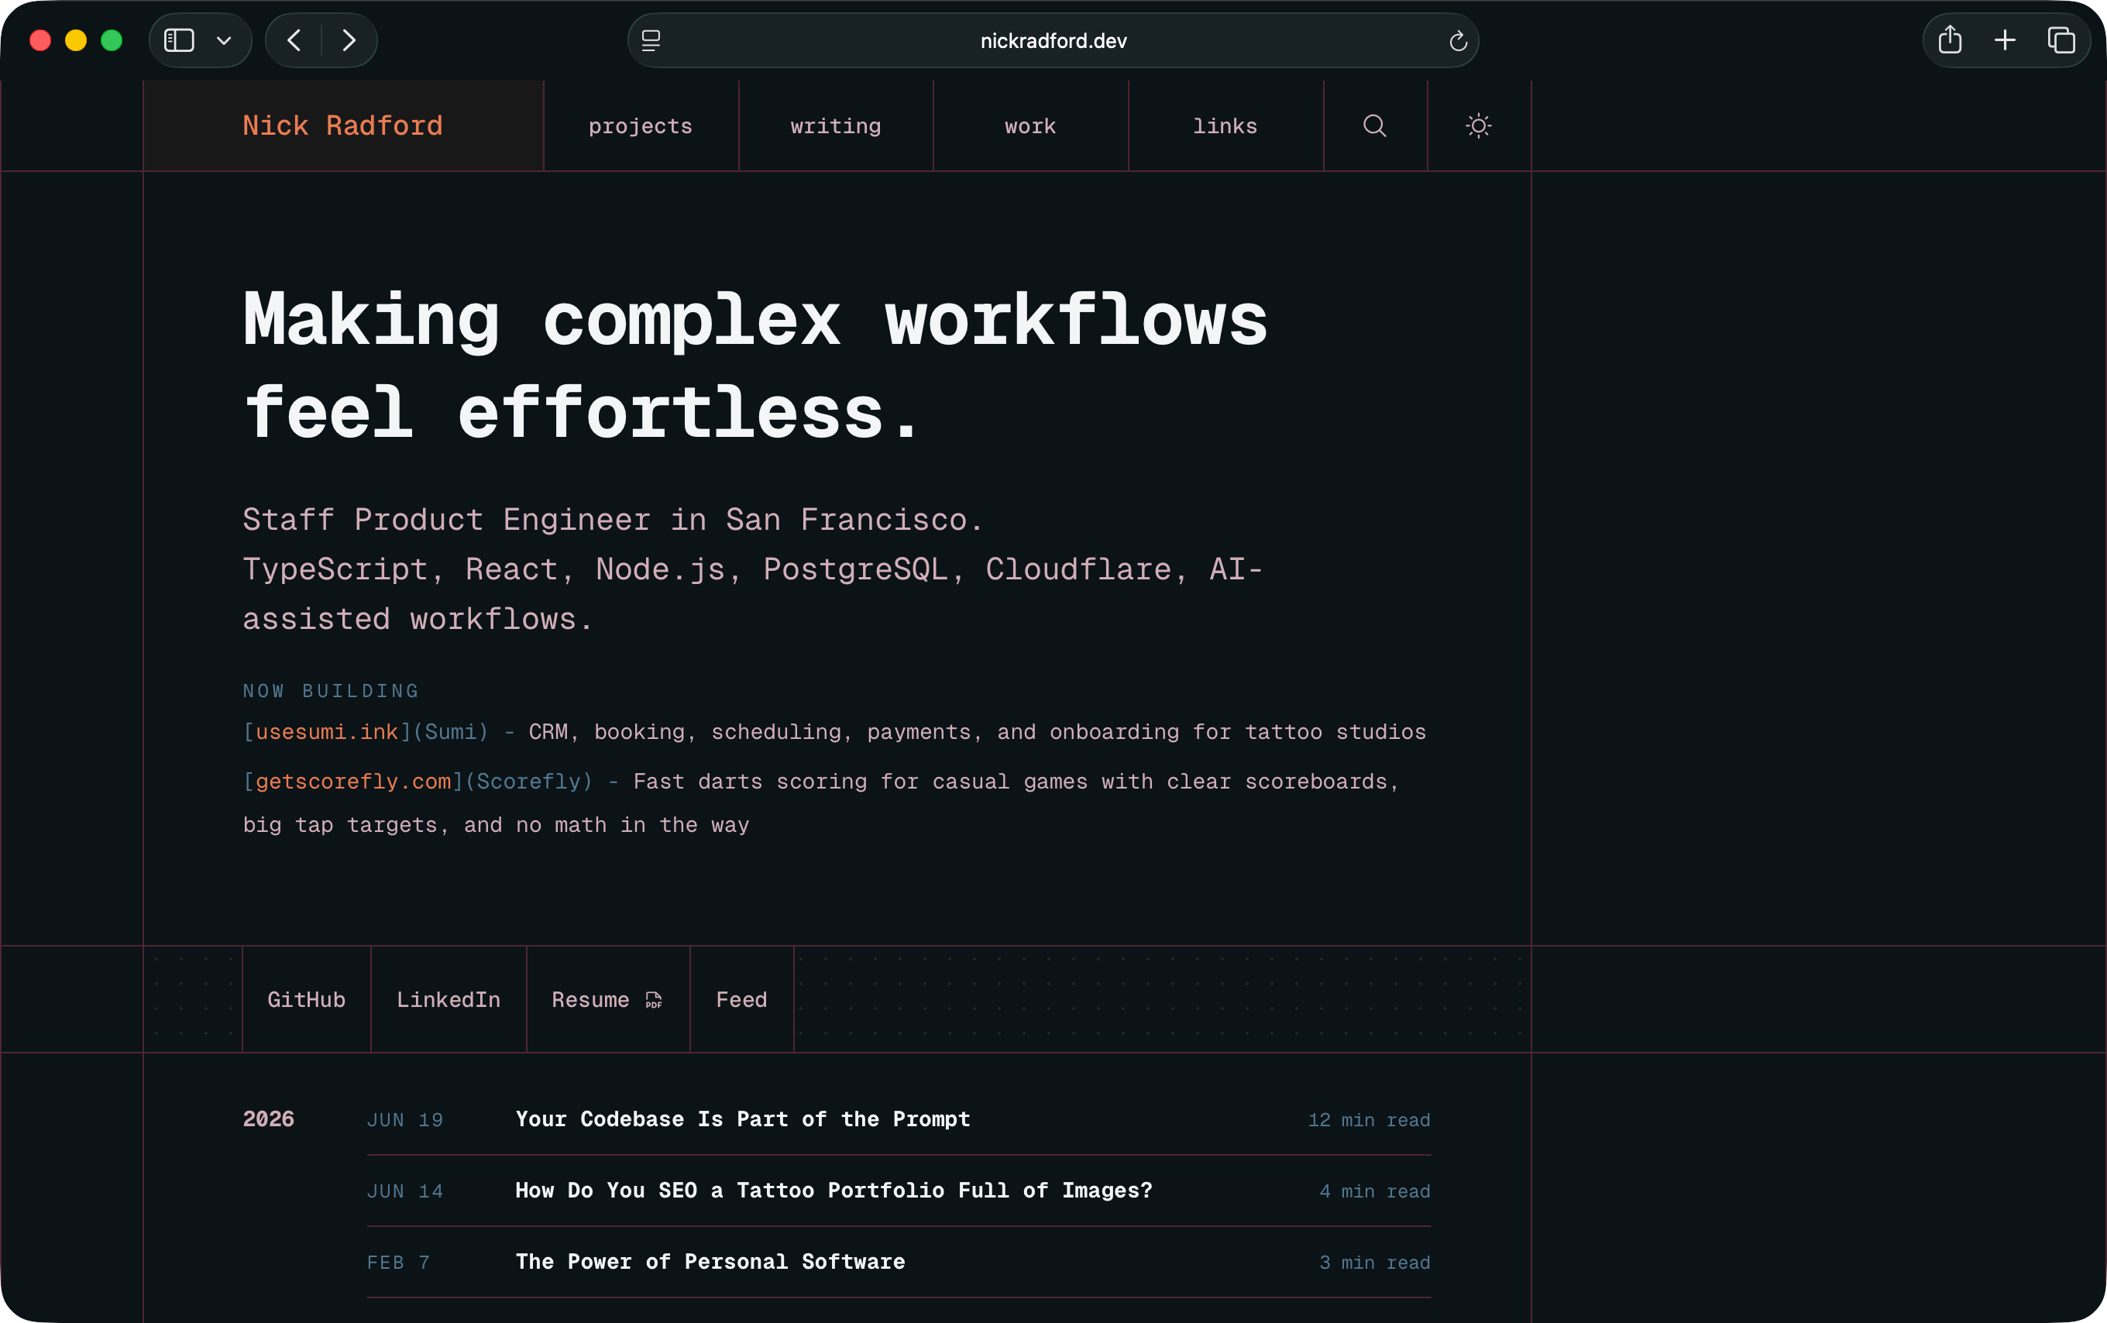Reload the page with the refresh icon
Screen dimensions: 2107x1323
tap(1458, 40)
